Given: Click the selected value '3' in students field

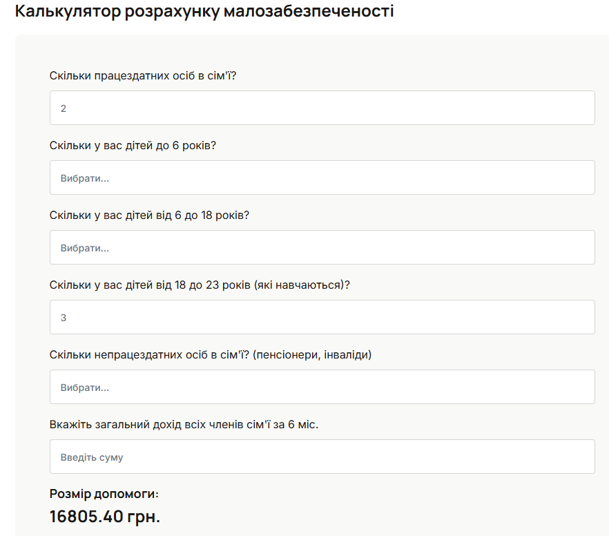Looking at the screenshot, I should [x=64, y=318].
